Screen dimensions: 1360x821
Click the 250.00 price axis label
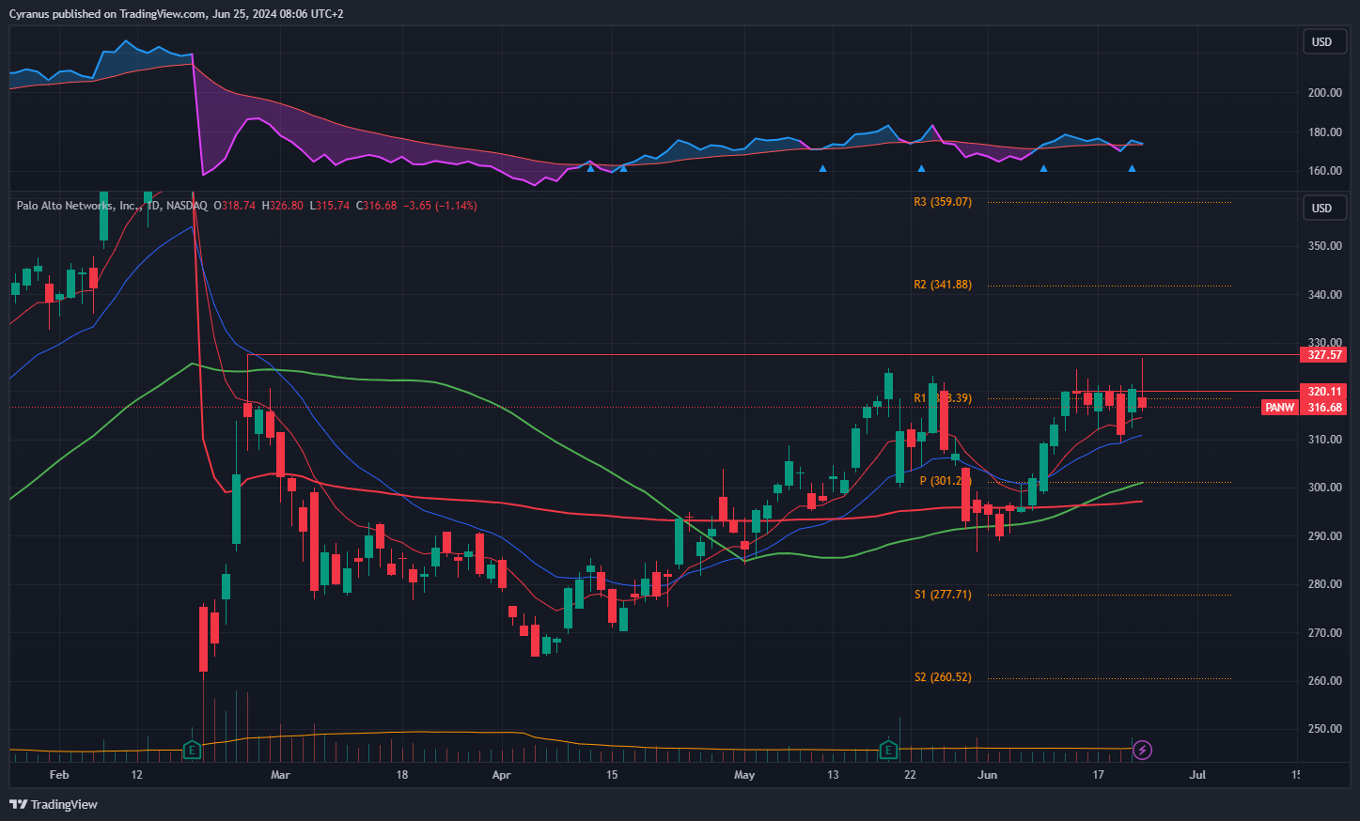(x=1325, y=729)
